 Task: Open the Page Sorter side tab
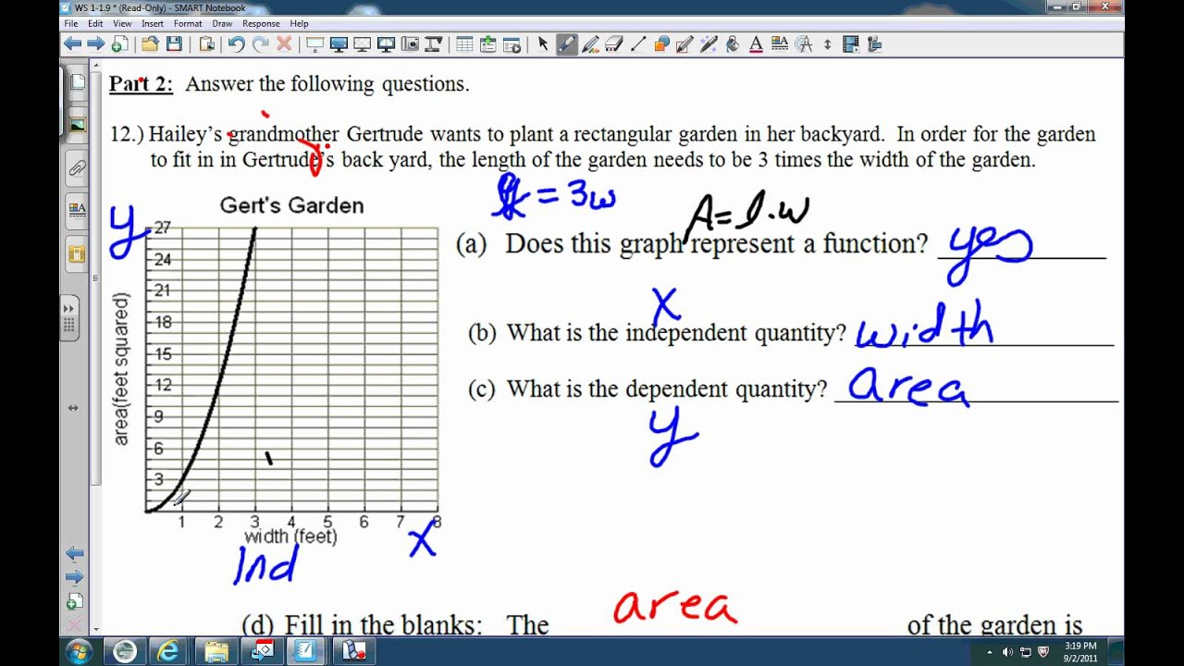77,82
